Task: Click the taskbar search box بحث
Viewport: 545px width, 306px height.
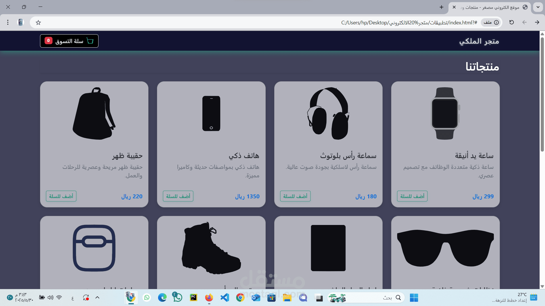Action: click(366, 297)
